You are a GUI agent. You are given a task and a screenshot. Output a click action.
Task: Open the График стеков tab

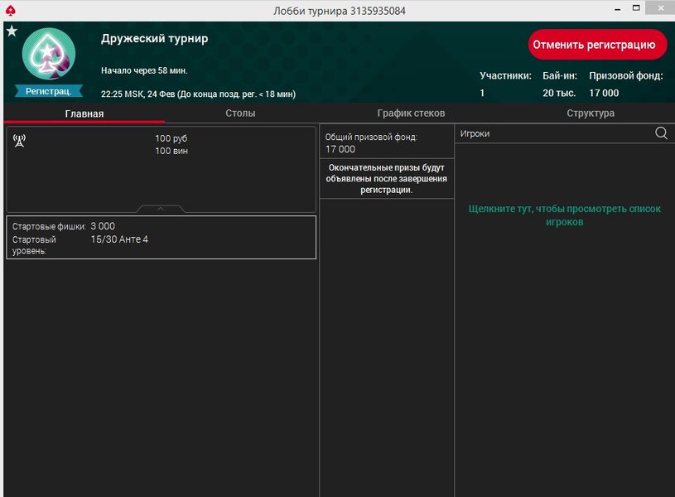coord(411,113)
